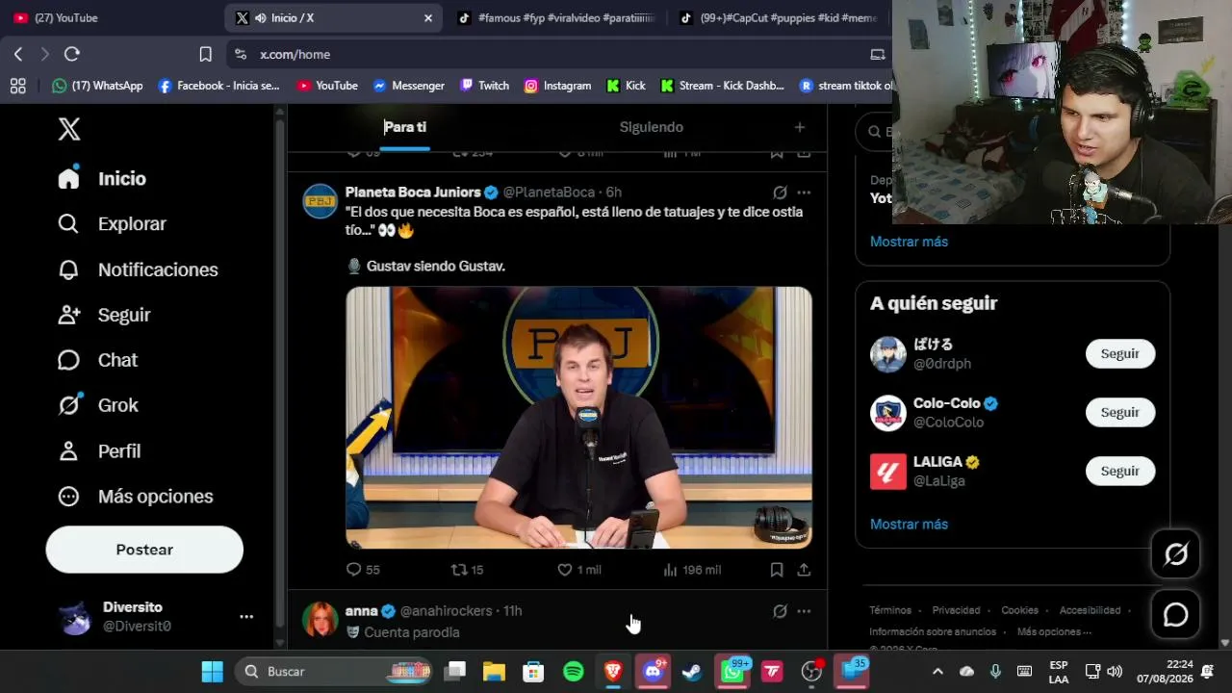Viewport: 1232px width, 693px height.
Task: Like the Planeta Boca post
Action: [579, 570]
